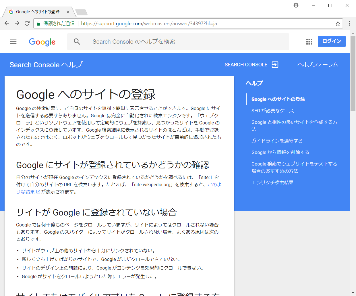The height and width of the screenshot is (296, 356).
Task: Go forward to the next page
Action: coord(17,23)
